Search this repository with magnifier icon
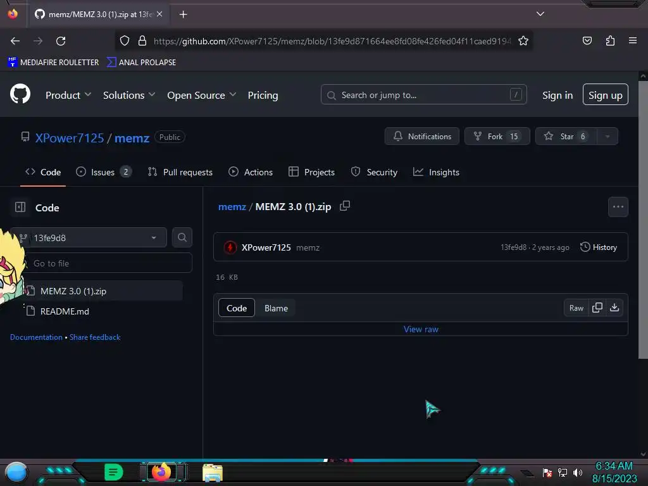Screen dimensions: 648x486 pos(182,237)
